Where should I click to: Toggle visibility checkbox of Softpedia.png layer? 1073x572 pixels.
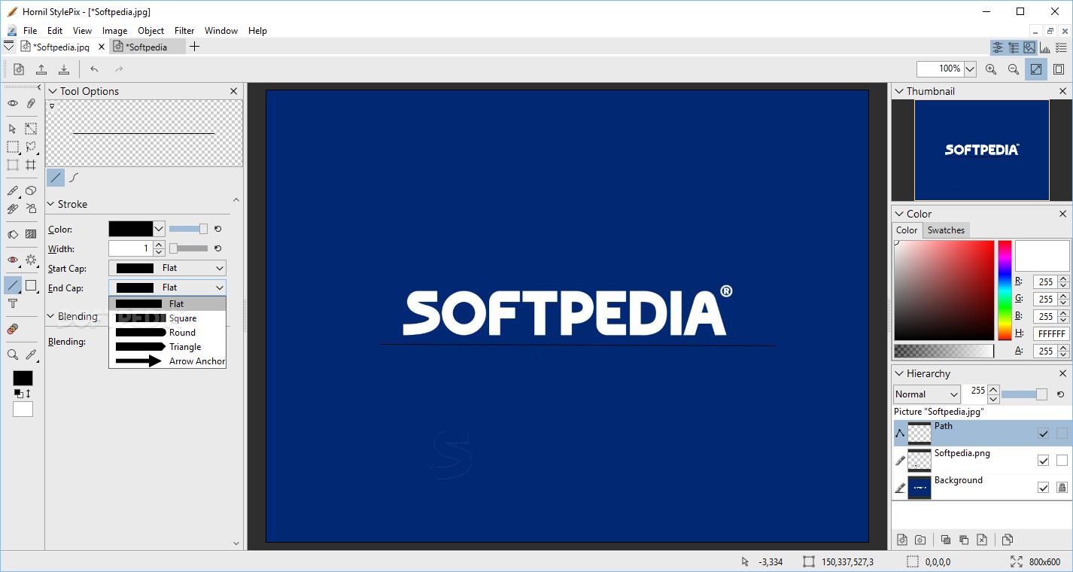tap(1043, 461)
